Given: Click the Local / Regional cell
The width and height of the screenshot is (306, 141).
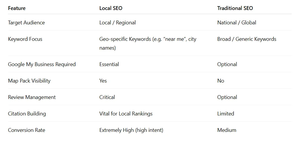Looking at the screenshot, I should pyautogui.click(x=118, y=23).
